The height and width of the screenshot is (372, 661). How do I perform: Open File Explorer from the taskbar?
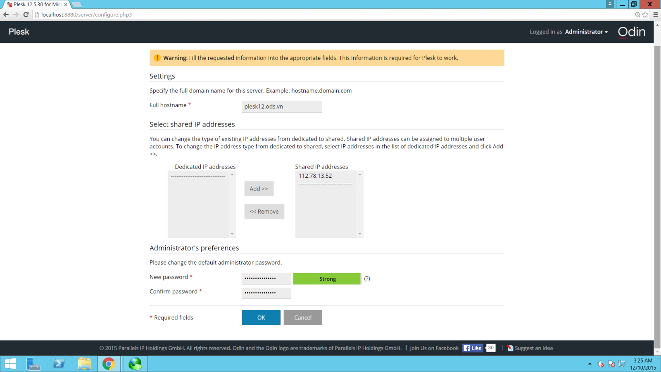84,364
